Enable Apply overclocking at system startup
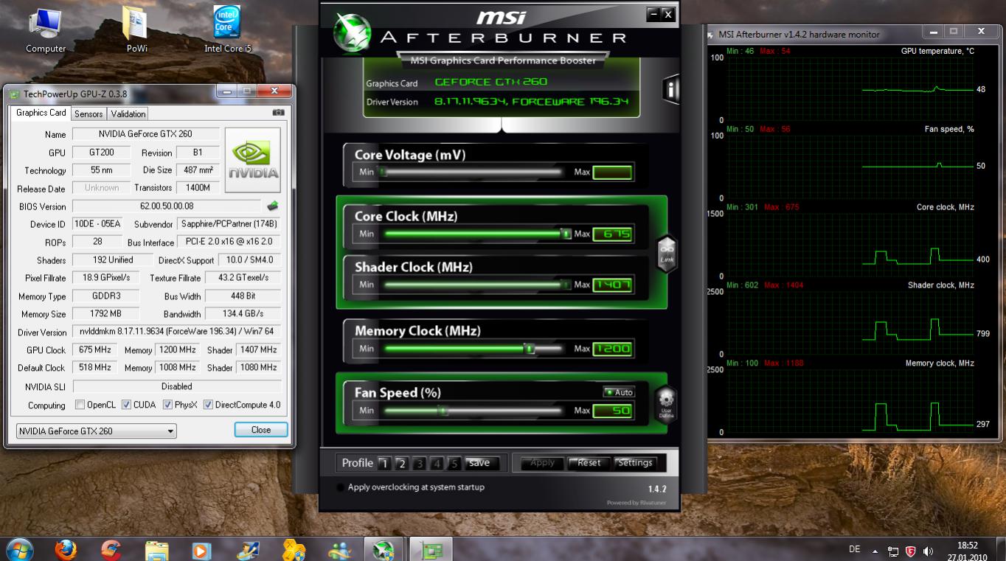Viewport: 1006px width, 561px height. click(x=341, y=487)
